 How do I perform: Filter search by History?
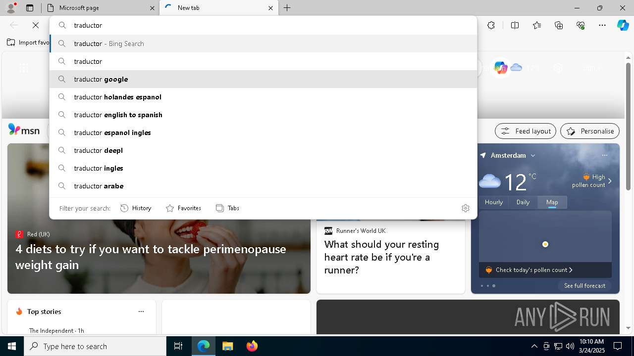[136, 208]
